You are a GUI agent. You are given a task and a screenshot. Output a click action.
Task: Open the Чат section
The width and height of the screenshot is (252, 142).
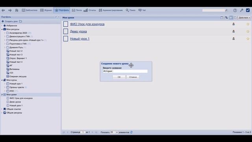[142, 10]
